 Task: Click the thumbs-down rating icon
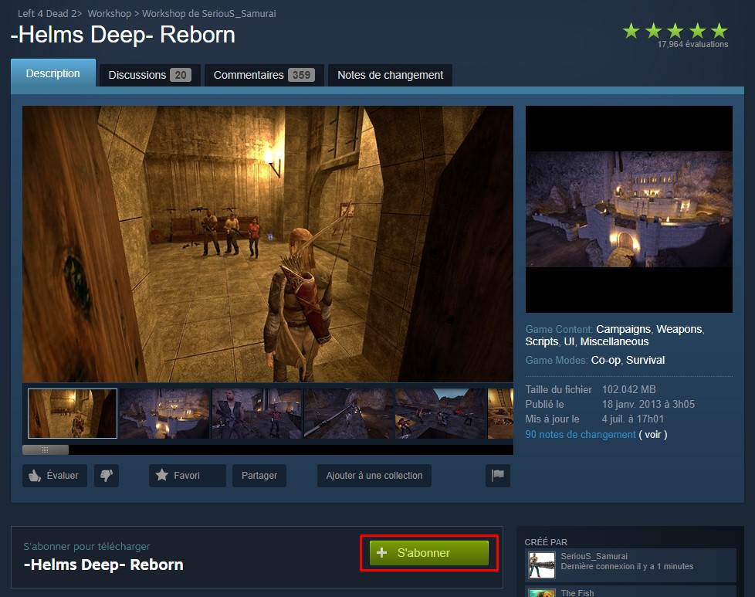[x=107, y=476]
